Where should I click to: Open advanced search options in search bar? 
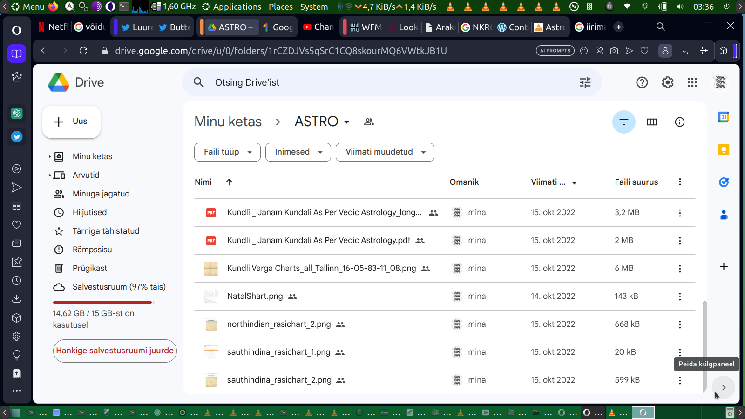(x=585, y=82)
